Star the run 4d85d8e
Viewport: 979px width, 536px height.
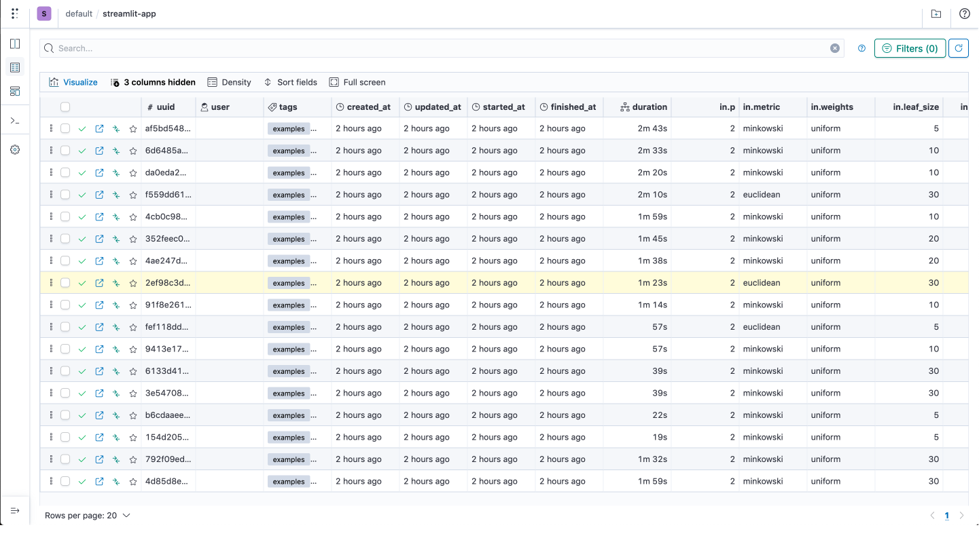133,481
